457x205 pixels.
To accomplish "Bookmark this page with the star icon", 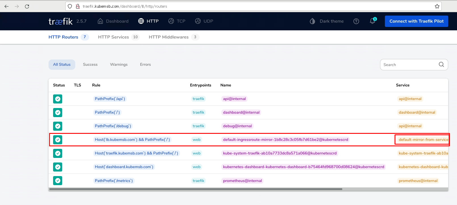I will coord(437,6).
